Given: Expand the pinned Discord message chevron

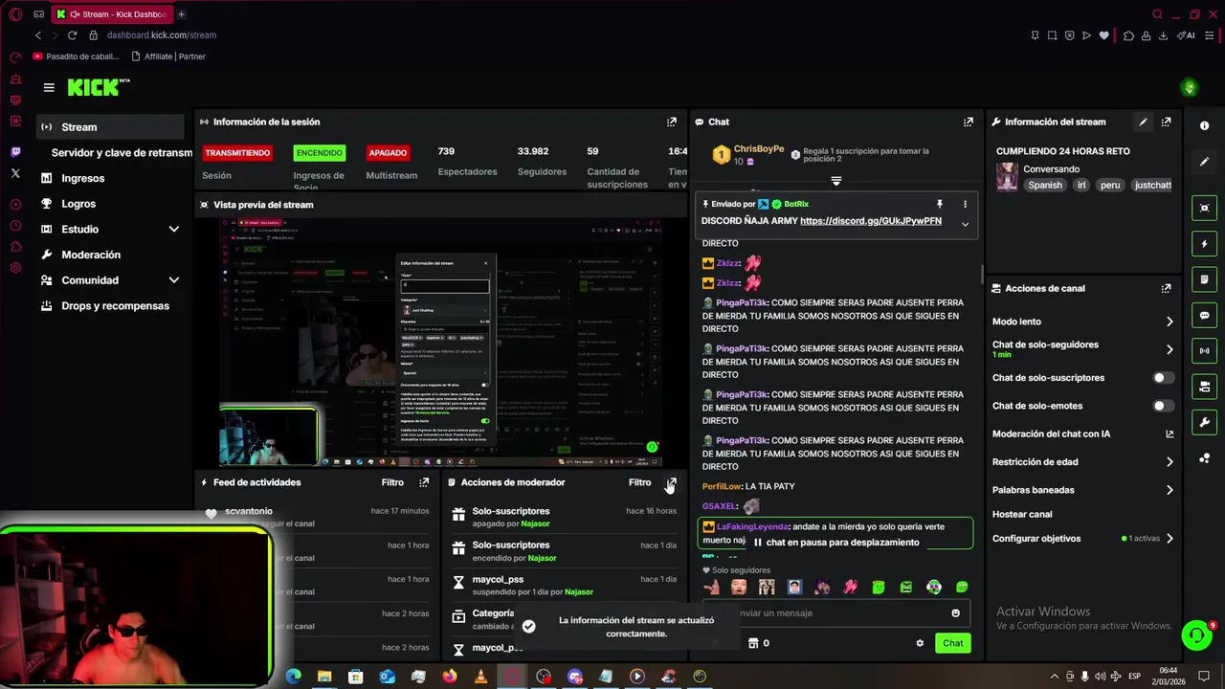Looking at the screenshot, I should click(965, 224).
